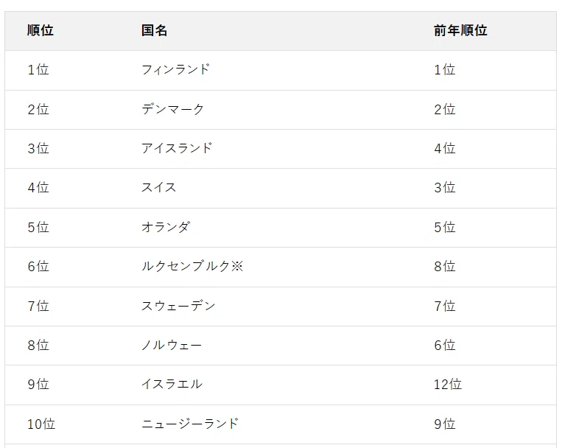565x448 pixels.
Task: Click 9位 in the 前年順位 column
Action: pos(445,424)
